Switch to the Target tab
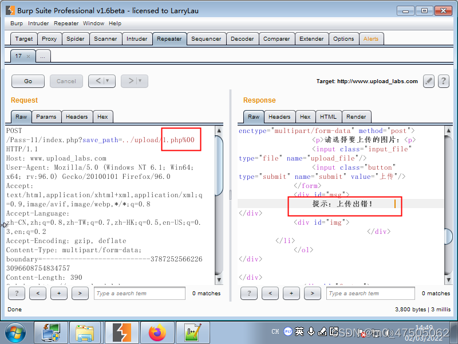This screenshot has width=458, height=344. [x=24, y=39]
